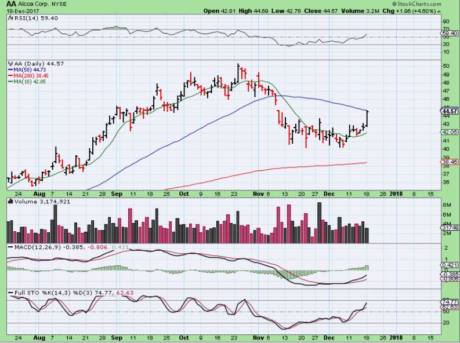Click the 'MA(50) 44.73' legend text

coord(30,70)
